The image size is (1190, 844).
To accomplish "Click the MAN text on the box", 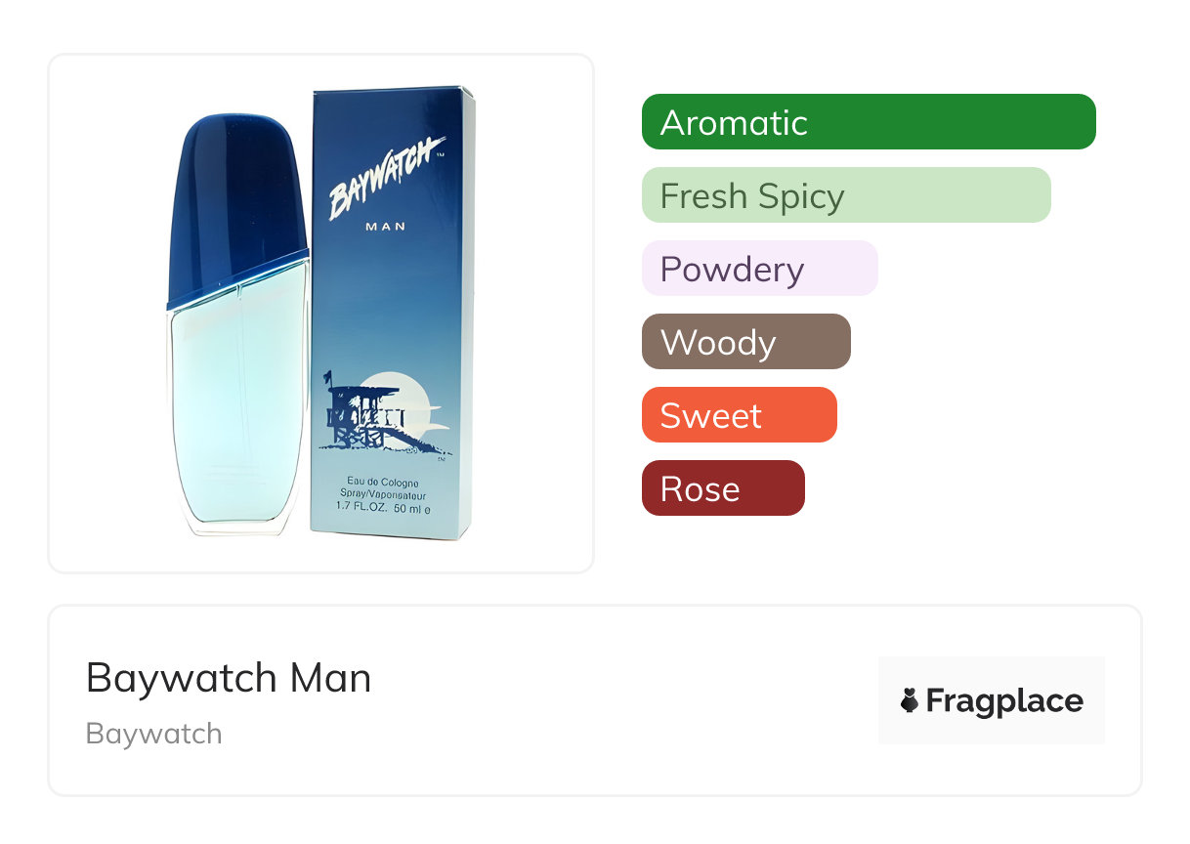I will click(x=385, y=227).
